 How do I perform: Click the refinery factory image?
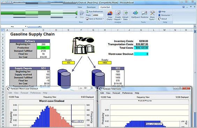point(83,46)
